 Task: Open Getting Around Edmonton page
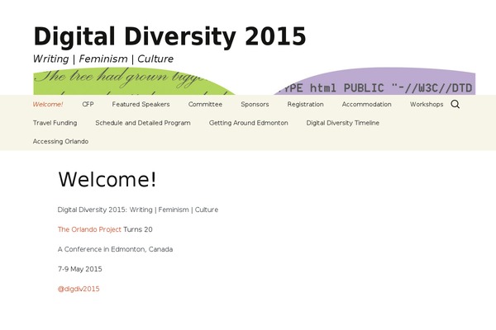click(248, 123)
